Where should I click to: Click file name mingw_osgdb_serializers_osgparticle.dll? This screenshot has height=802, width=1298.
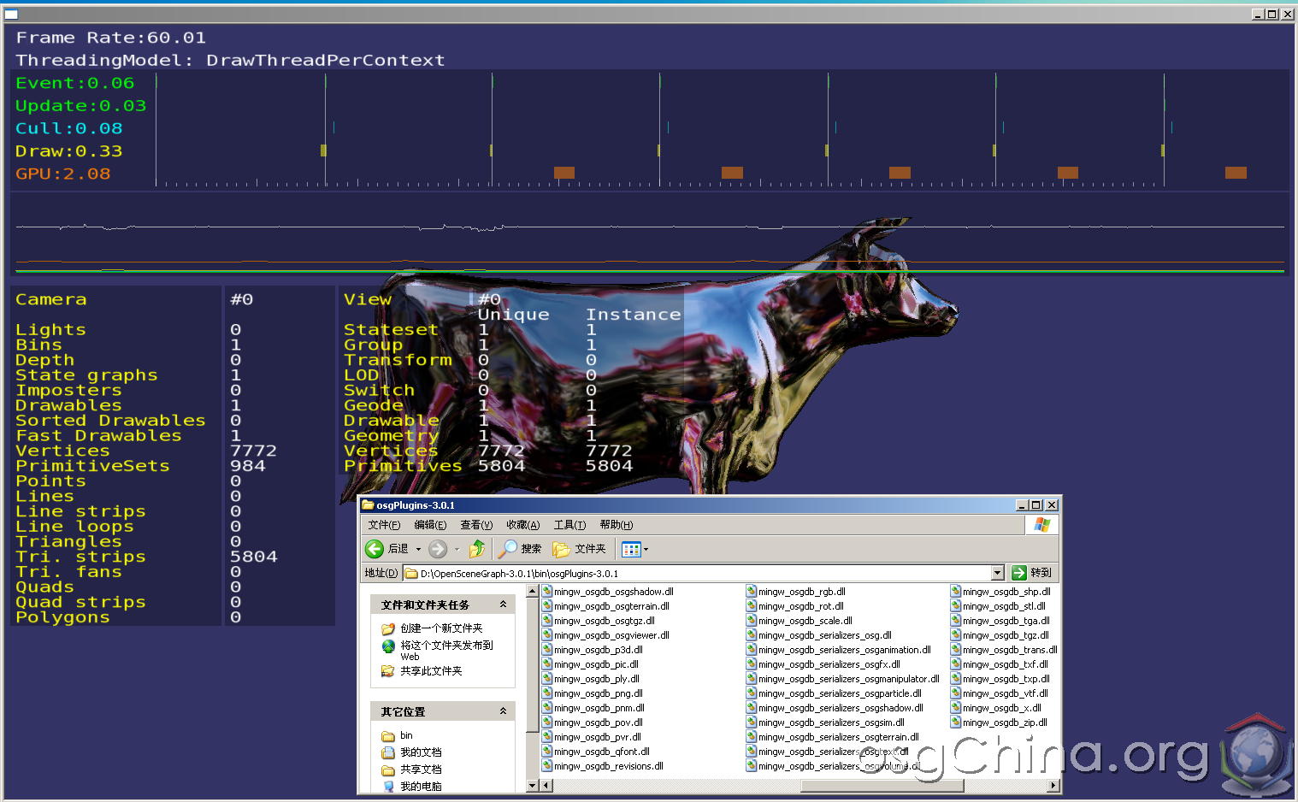841,693
